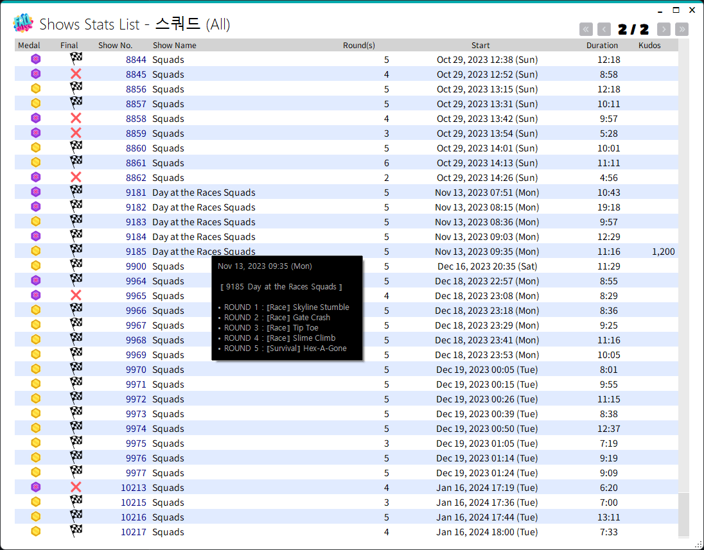The width and height of the screenshot is (704, 550).
Task: Click pink medal icon for show 9181
Action: [x=36, y=192]
